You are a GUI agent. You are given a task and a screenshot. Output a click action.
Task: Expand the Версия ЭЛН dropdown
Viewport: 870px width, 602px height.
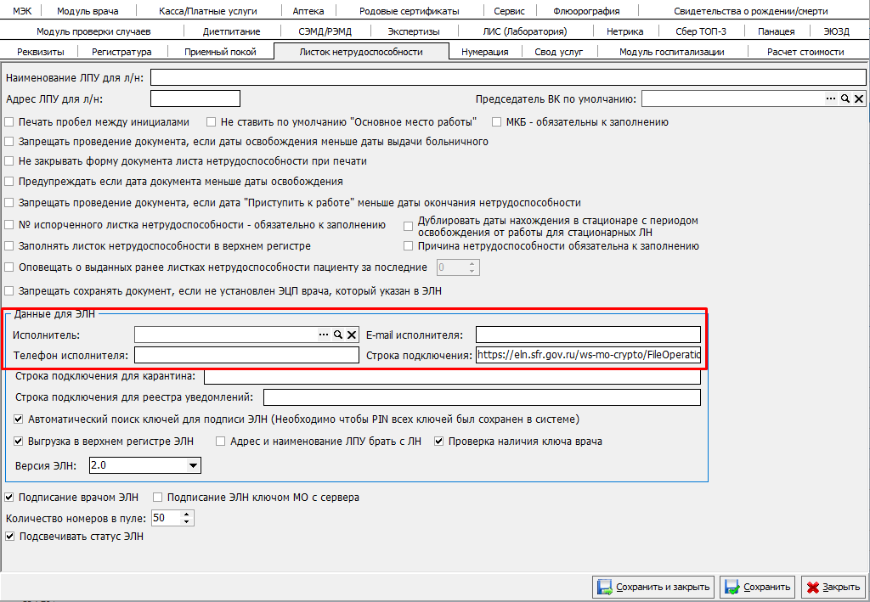[x=194, y=466]
